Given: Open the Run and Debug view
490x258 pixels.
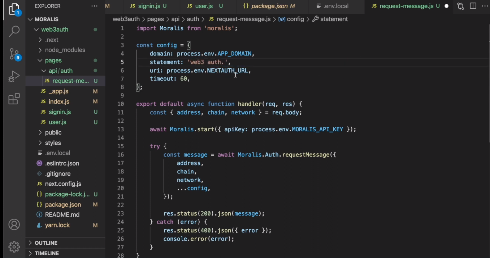Looking at the screenshot, I should 14,76.
